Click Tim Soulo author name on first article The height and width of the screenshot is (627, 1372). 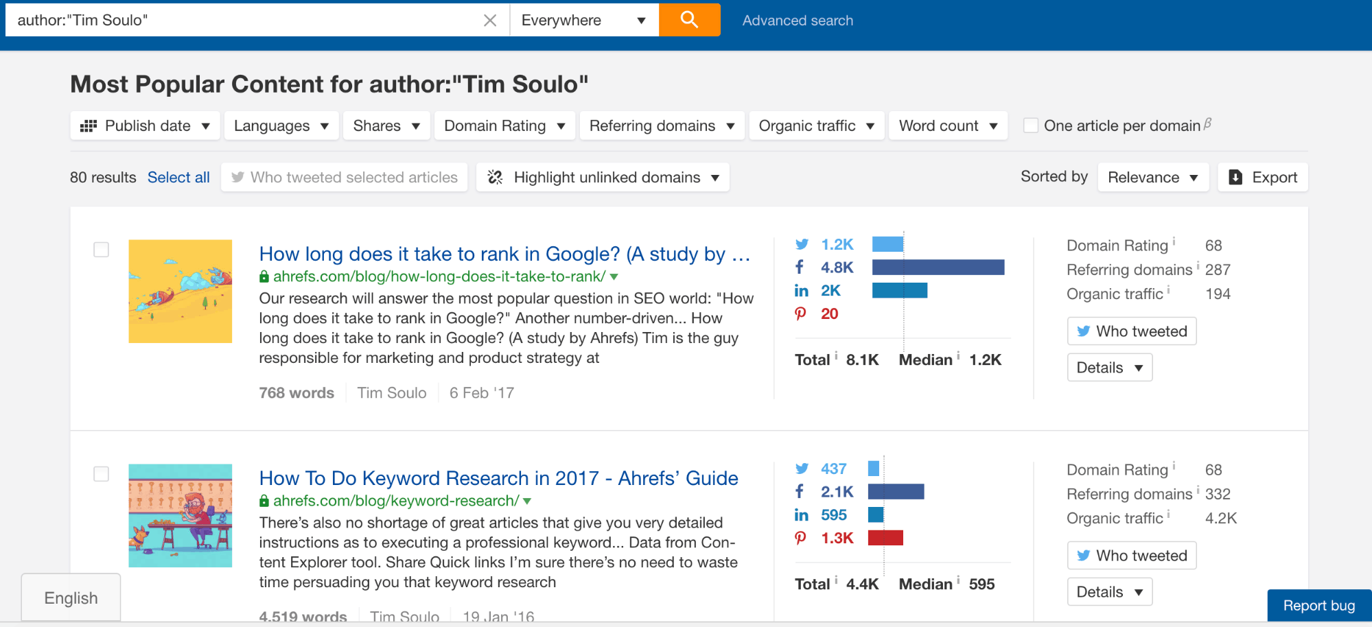(392, 392)
